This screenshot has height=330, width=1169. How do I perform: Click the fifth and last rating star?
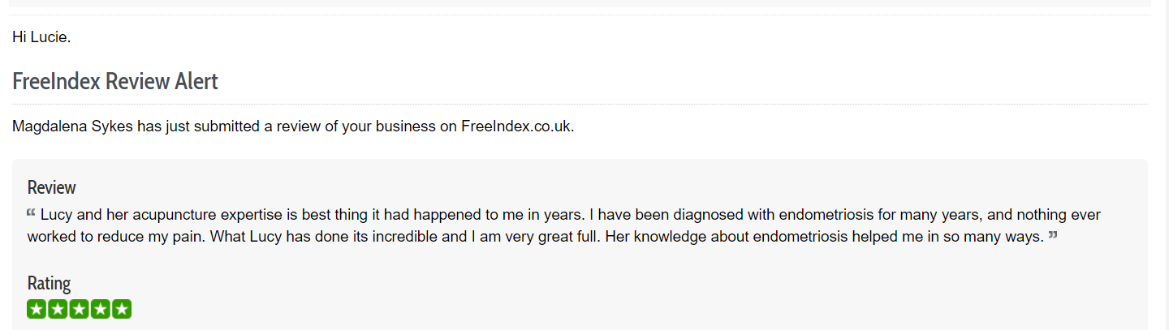(x=121, y=309)
